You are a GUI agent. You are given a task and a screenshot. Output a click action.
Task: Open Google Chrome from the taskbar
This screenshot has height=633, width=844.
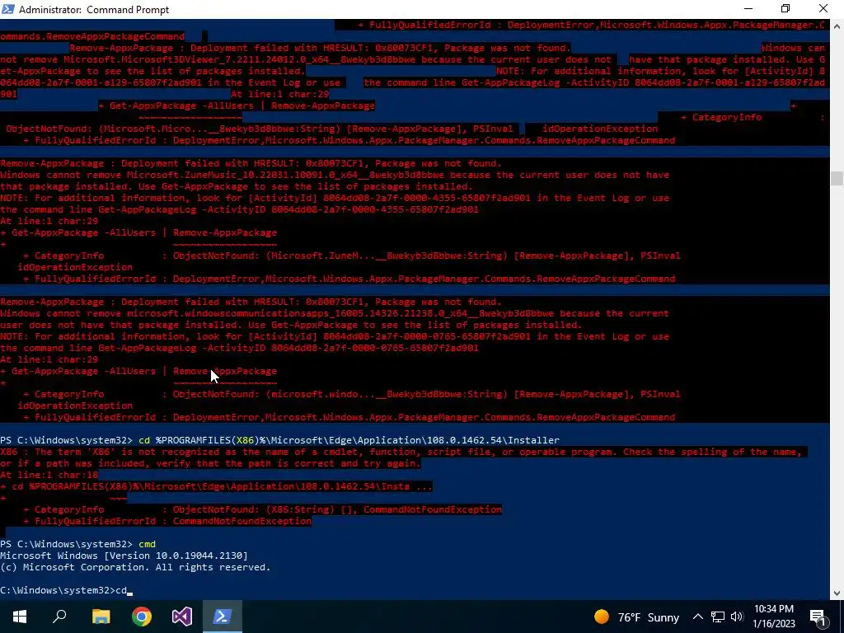point(142,617)
